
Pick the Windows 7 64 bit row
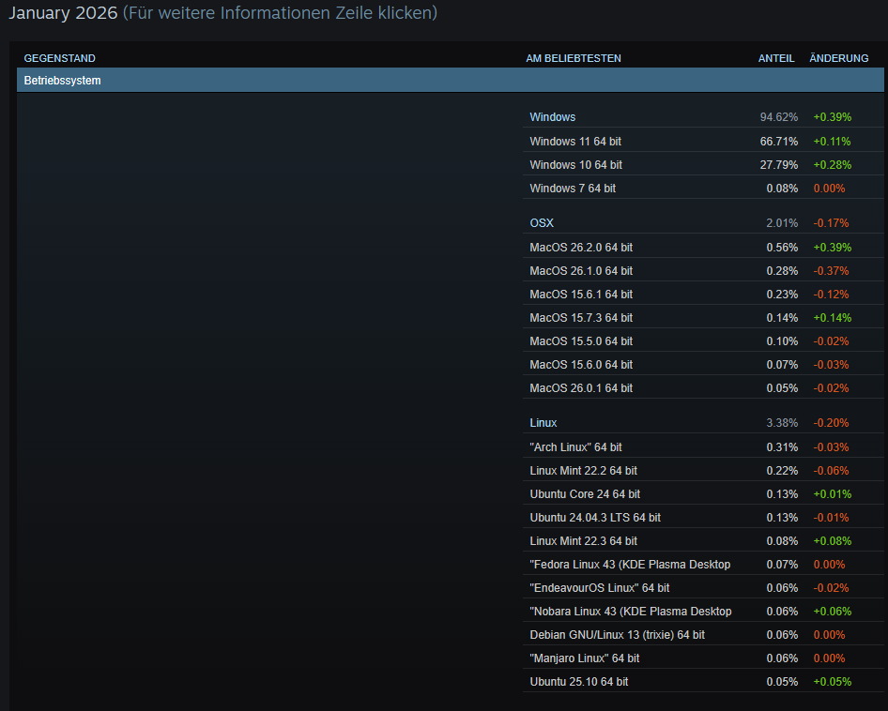pyautogui.click(x=703, y=188)
